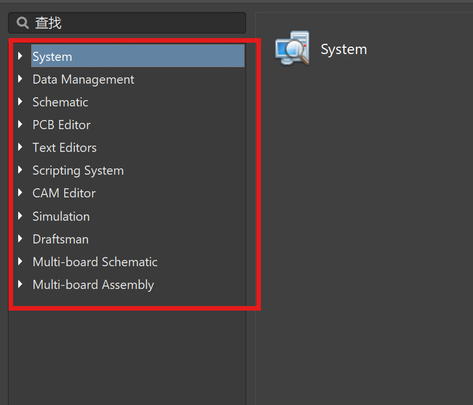The width and height of the screenshot is (473, 405).
Task: Expand the Schematic preferences section
Action: pyautogui.click(x=20, y=102)
